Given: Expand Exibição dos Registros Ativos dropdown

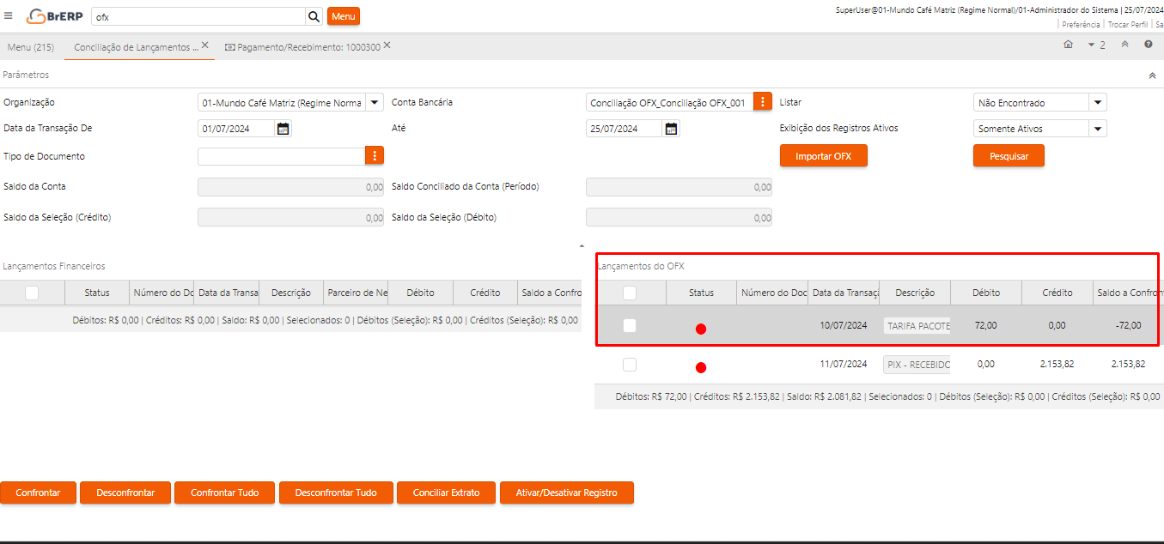Looking at the screenshot, I should click(1097, 129).
